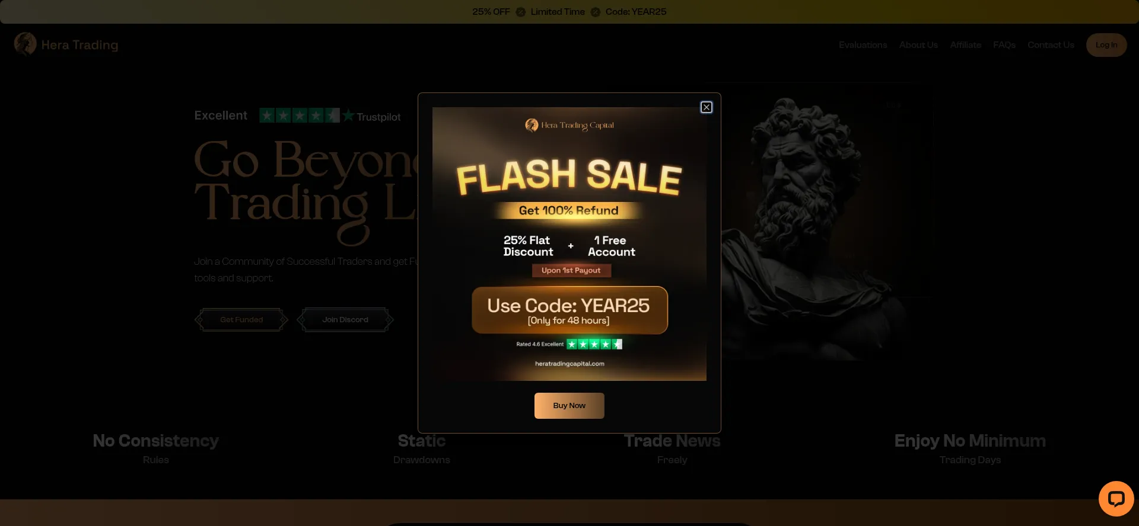
Task: Click the Hera Trading logo icon
Action: pyautogui.click(x=25, y=44)
